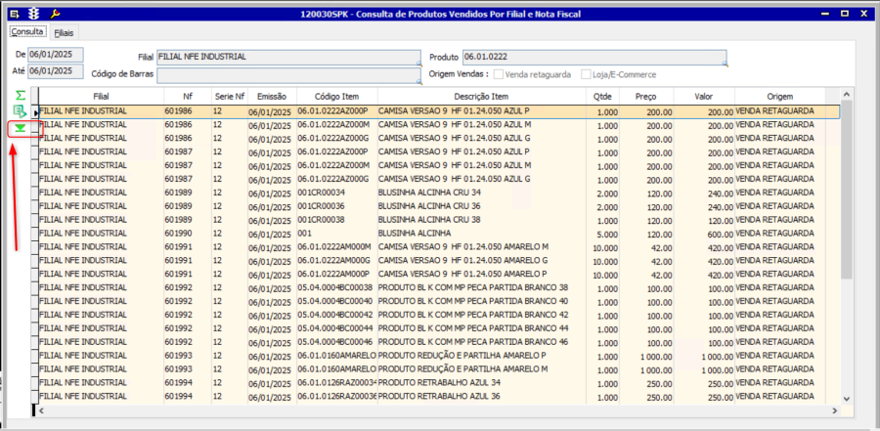
Task: Click the Código Item cell 001CR00034
Action: (336, 194)
